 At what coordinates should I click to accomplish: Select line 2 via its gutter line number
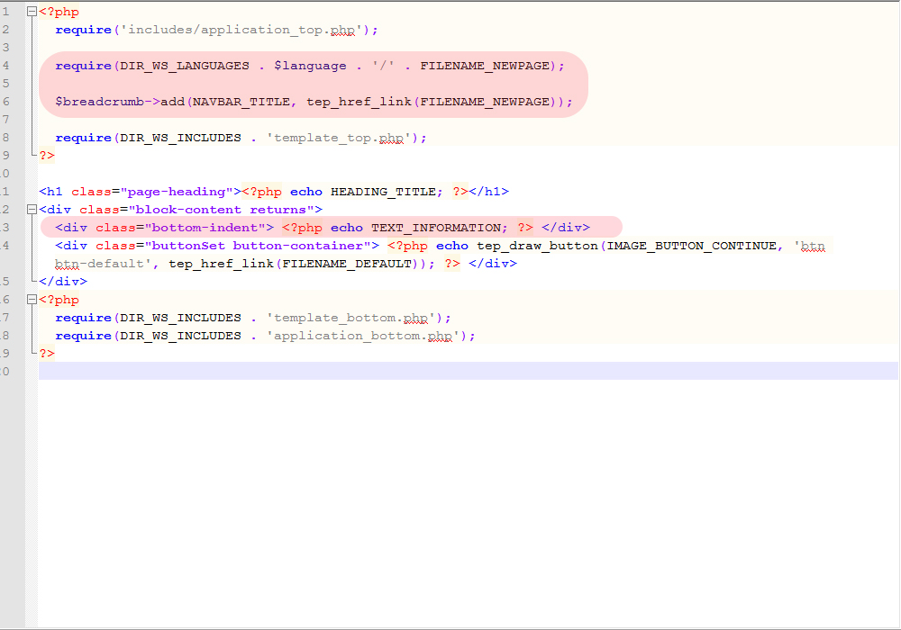(x=5, y=30)
